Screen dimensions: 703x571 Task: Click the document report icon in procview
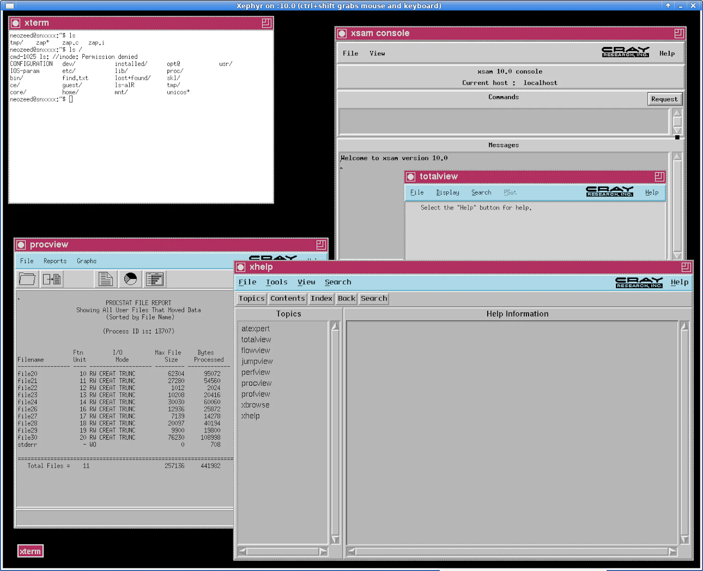pyautogui.click(x=105, y=279)
